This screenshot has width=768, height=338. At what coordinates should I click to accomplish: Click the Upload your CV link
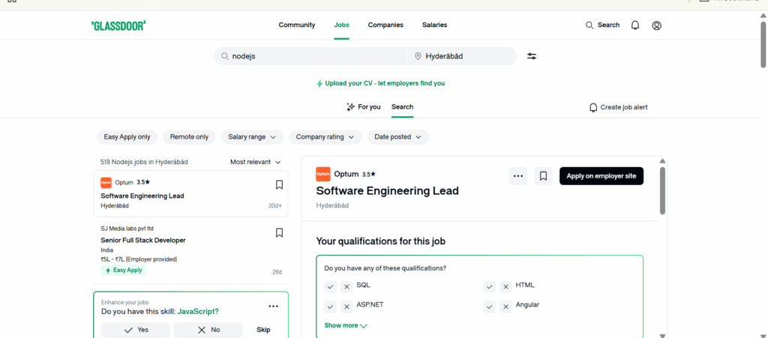pyautogui.click(x=384, y=83)
